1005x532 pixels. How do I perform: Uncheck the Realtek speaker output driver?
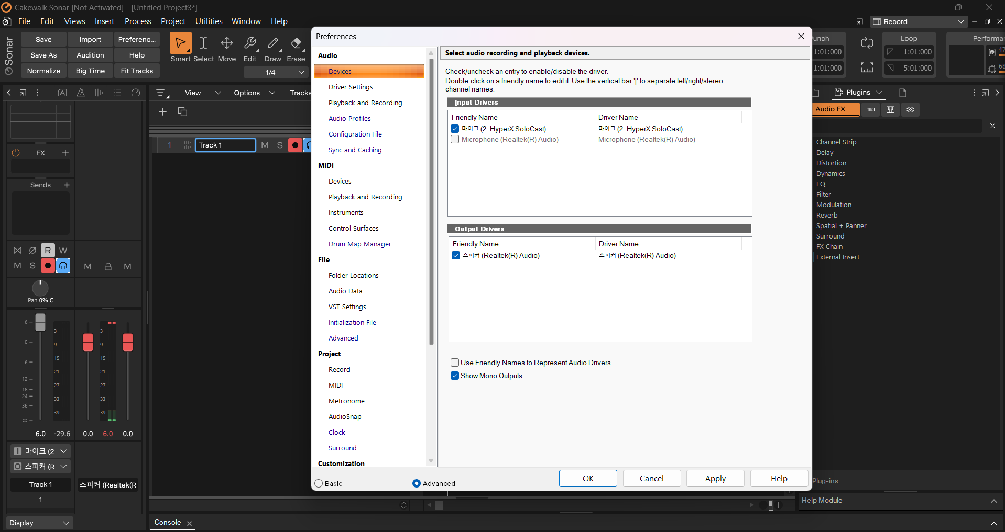pos(456,255)
